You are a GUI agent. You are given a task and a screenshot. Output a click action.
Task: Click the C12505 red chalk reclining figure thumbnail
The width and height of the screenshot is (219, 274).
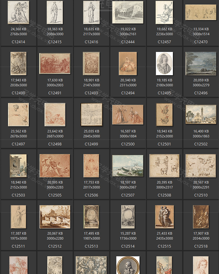tap(55, 165)
